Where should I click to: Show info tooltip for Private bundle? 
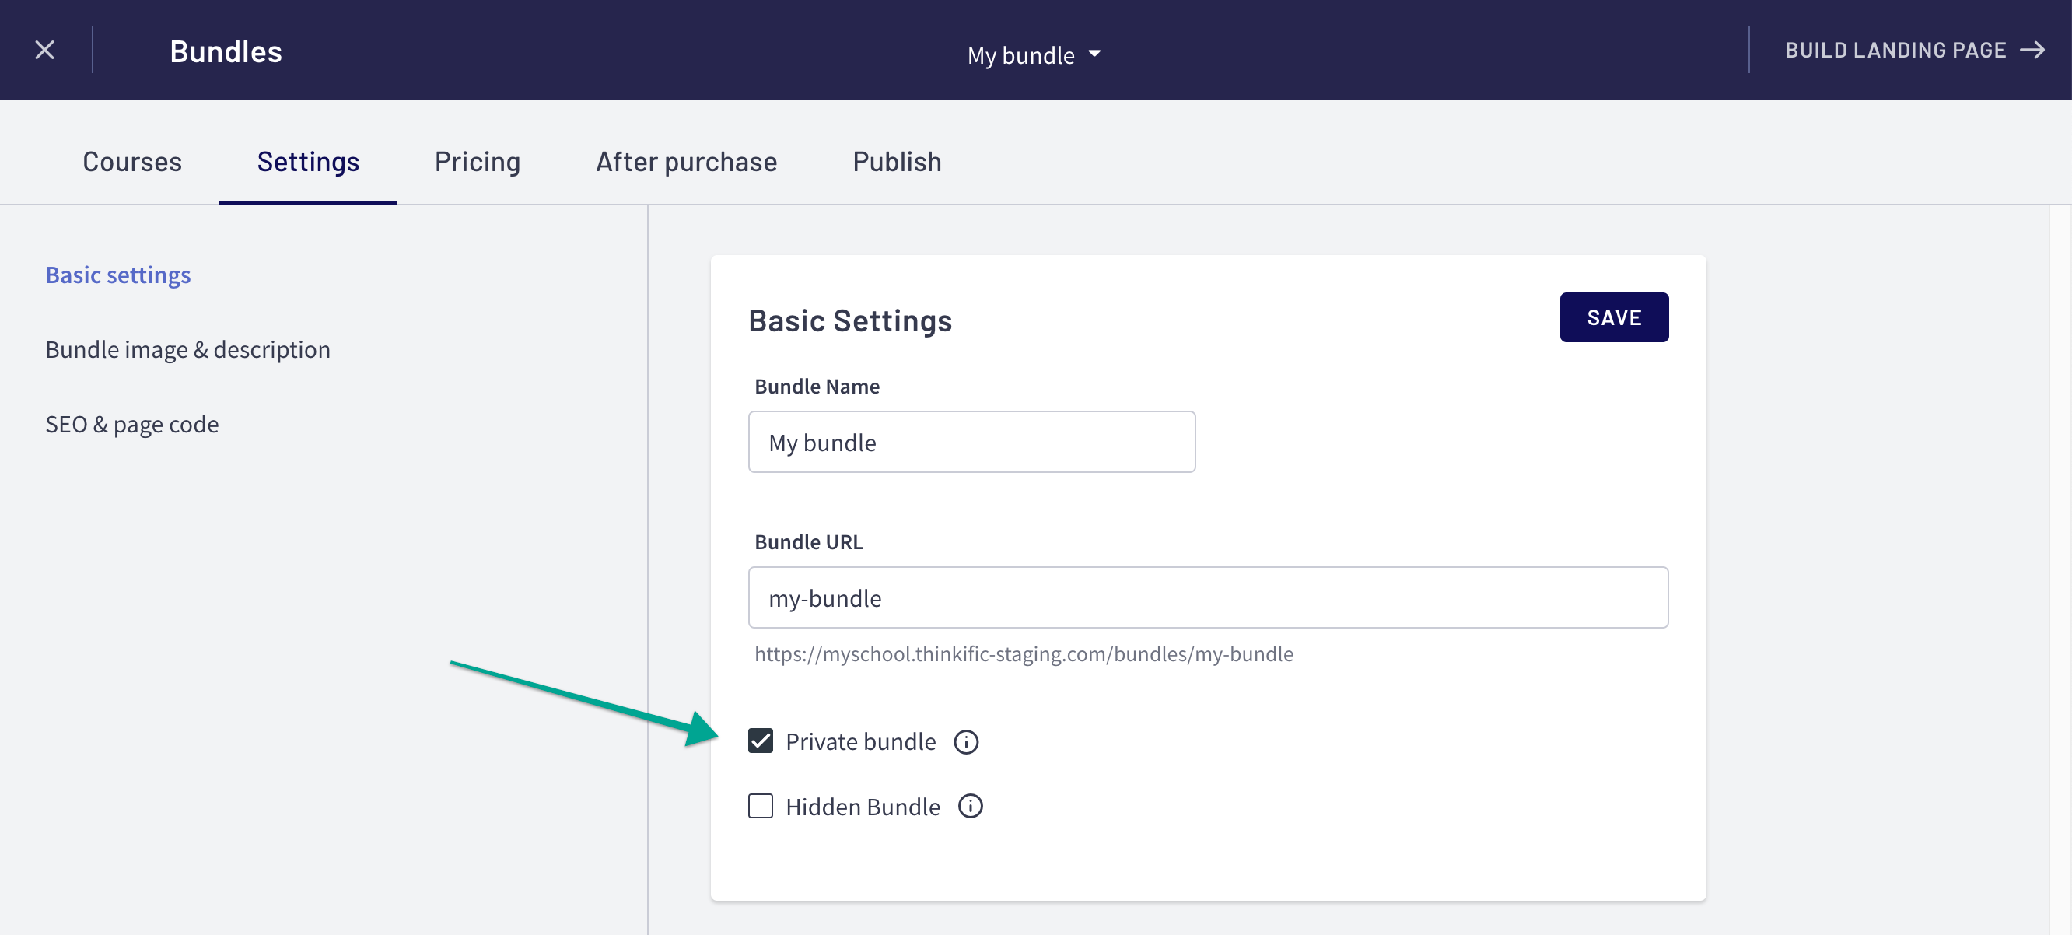point(966,741)
